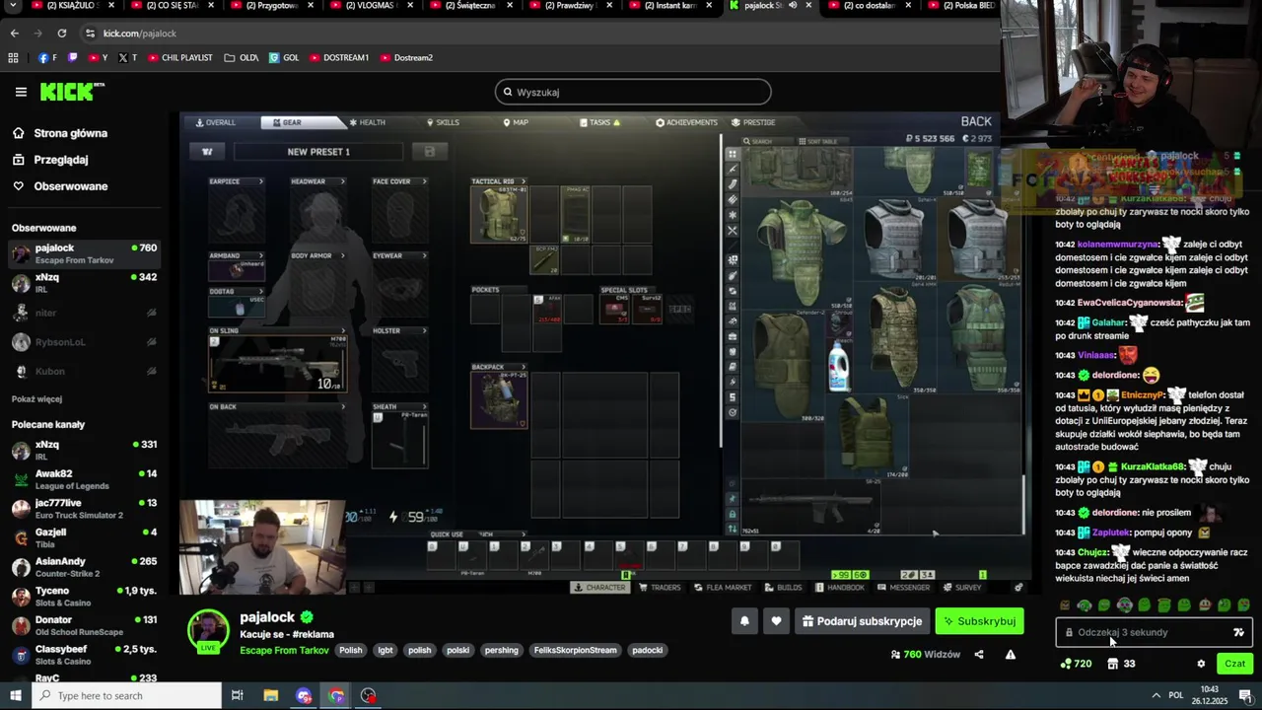The height and width of the screenshot is (710, 1262).
Task: Open xNzq in followed channels list
Action: [x=84, y=283]
